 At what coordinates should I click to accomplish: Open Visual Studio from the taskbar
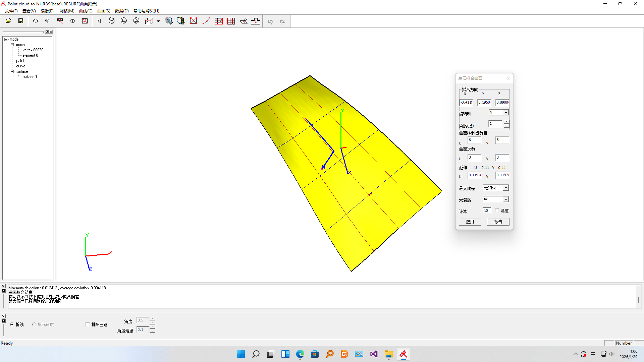pos(374,354)
